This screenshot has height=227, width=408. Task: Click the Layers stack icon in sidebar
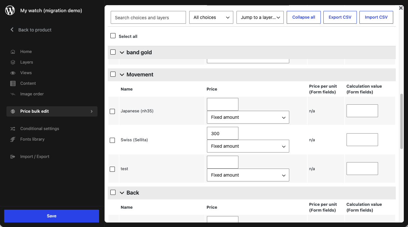pos(13,62)
